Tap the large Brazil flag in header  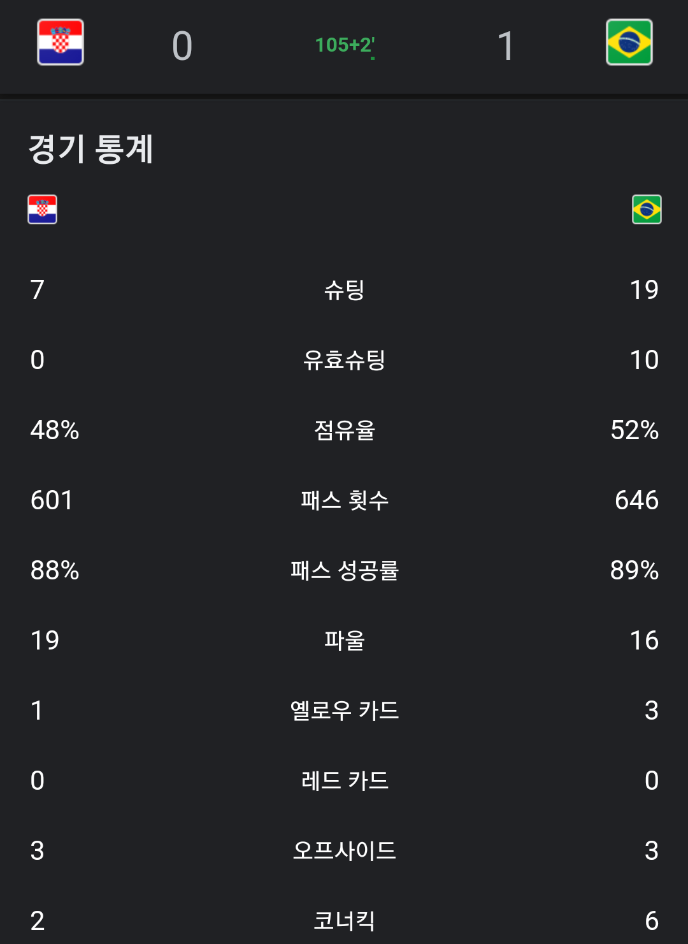click(x=629, y=42)
